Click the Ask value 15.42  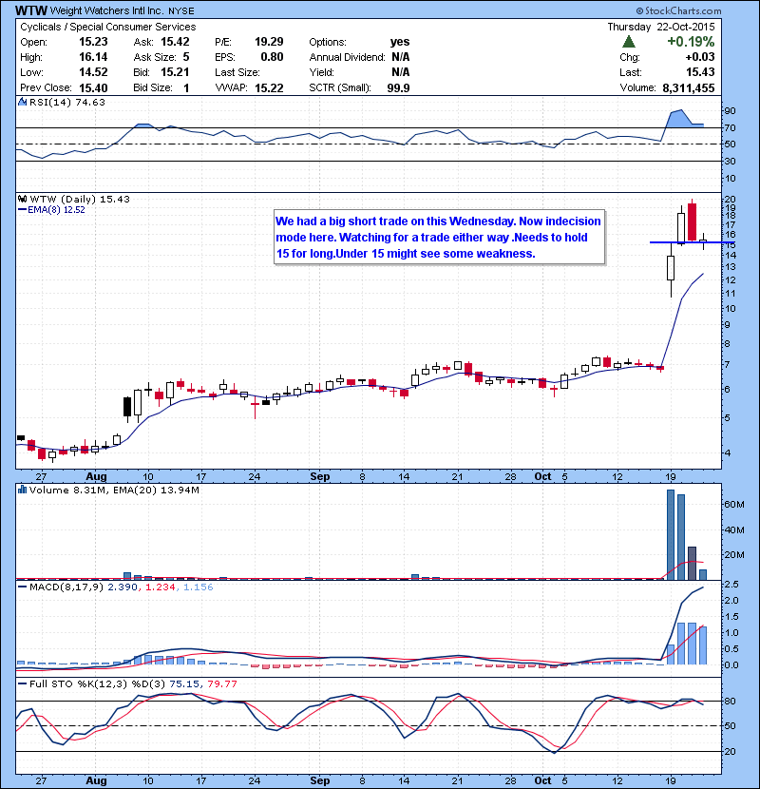point(175,42)
